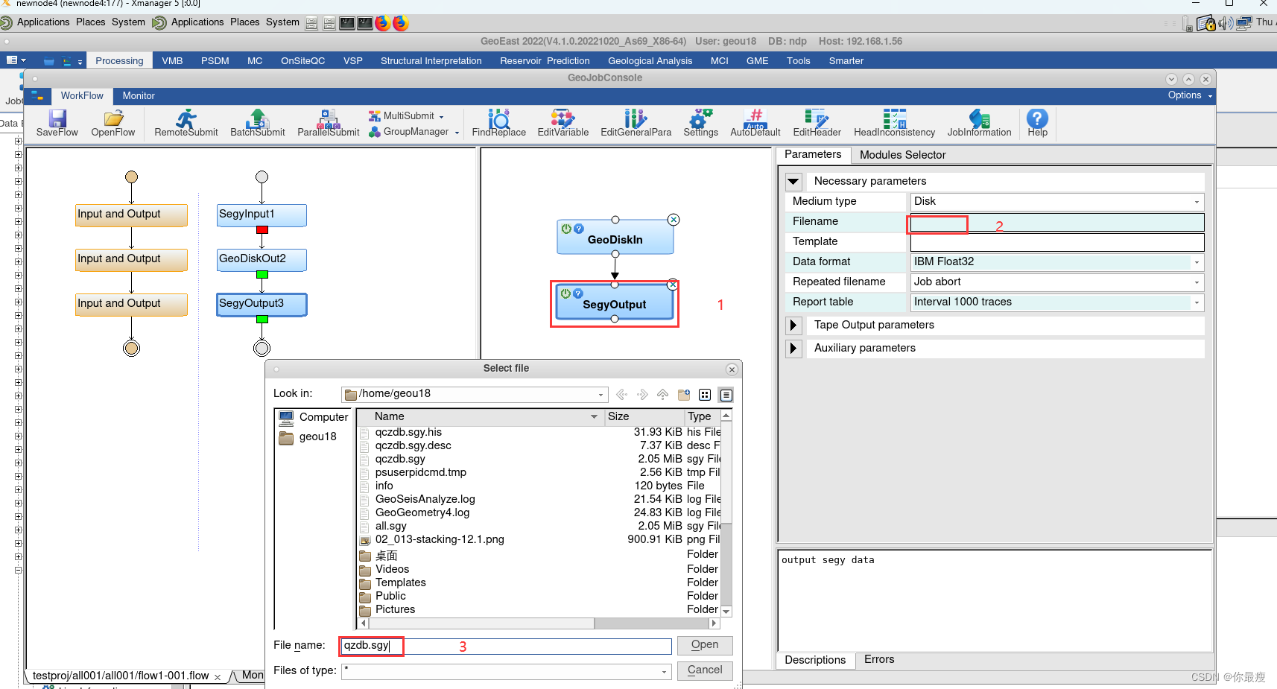The image size is (1277, 689).
Task: Select geou18 in the file dialog sidebar
Action: pos(308,437)
